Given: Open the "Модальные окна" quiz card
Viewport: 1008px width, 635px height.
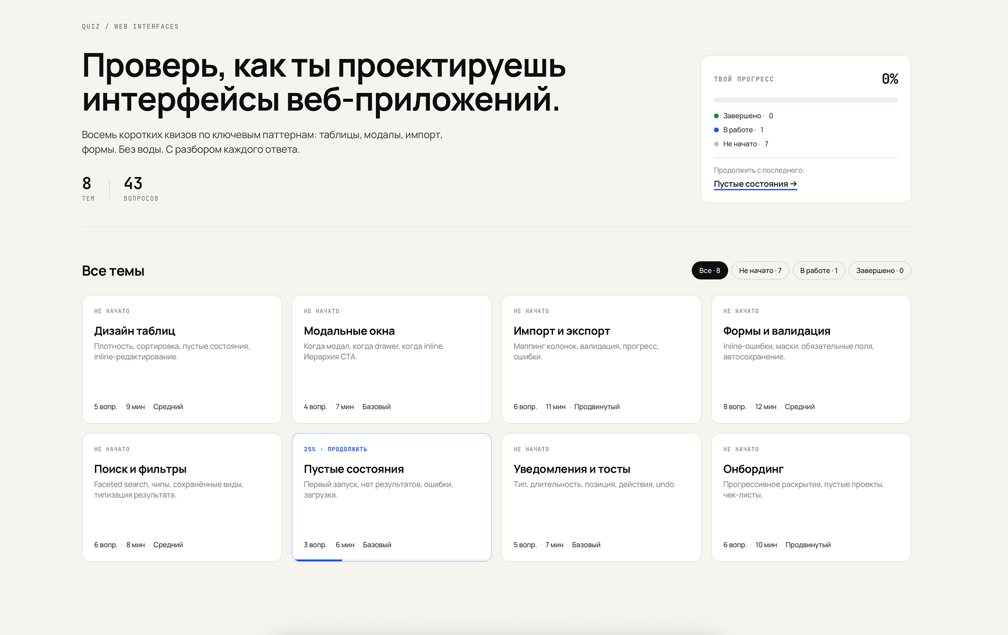Looking at the screenshot, I should 392,359.
